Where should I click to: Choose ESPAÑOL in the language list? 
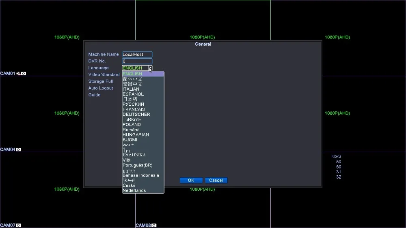click(143, 94)
